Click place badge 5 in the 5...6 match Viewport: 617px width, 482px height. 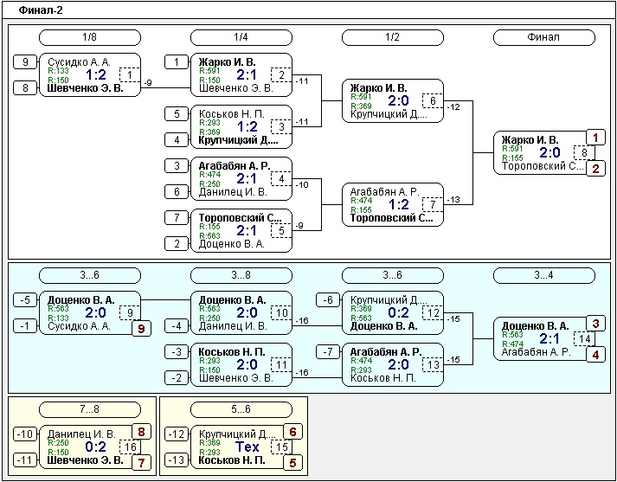tap(292, 463)
